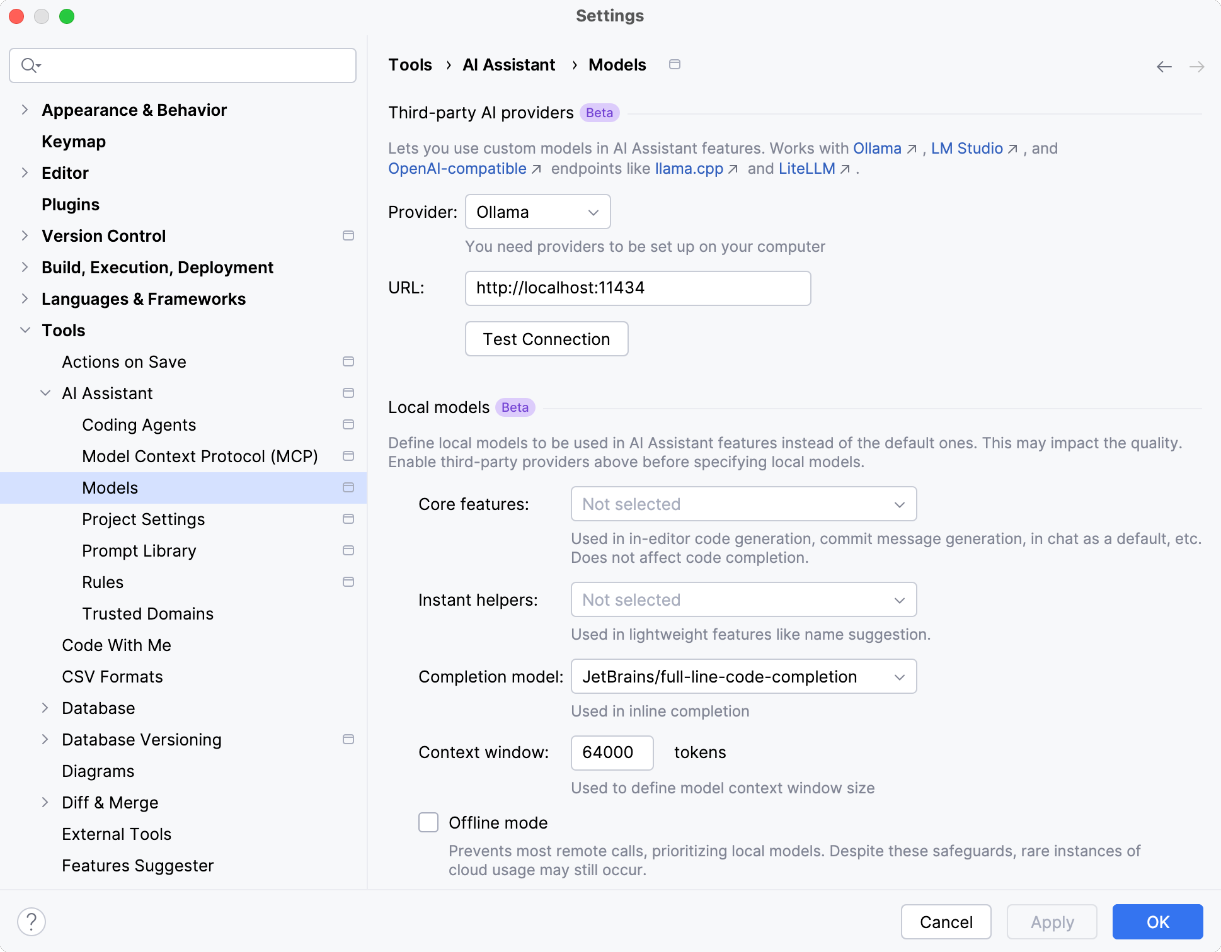
Task: Open the Completion model dropdown
Action: (x=743, y=677)
